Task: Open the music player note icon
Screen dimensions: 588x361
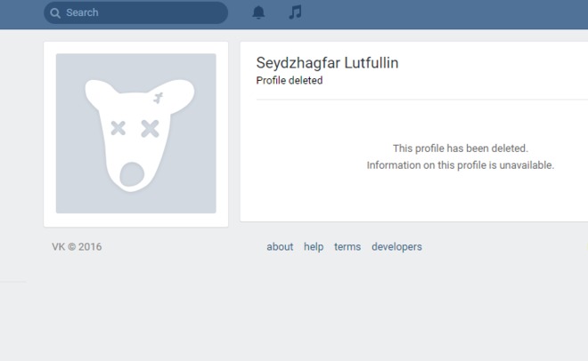Action: pos(296,12)
